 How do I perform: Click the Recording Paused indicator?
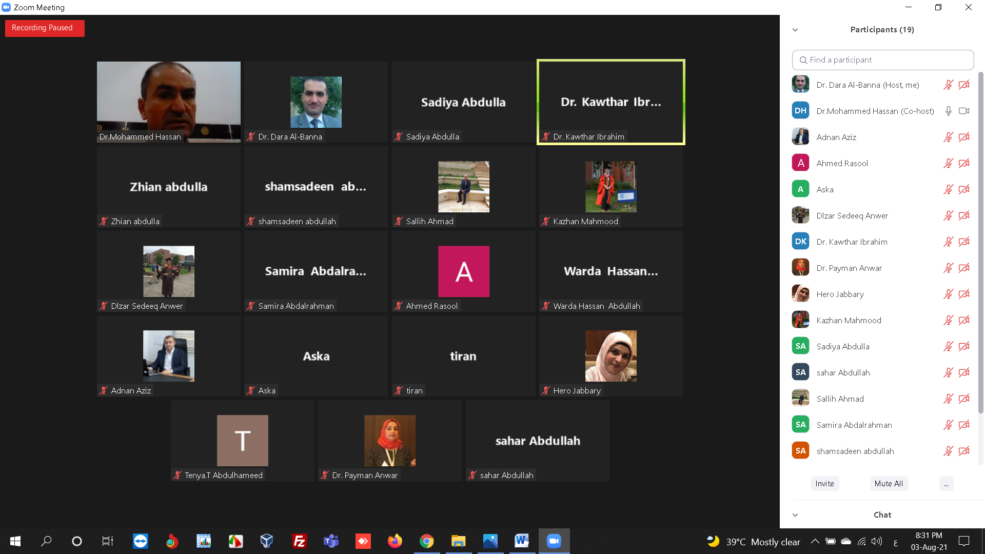click(x=45, y=28)
